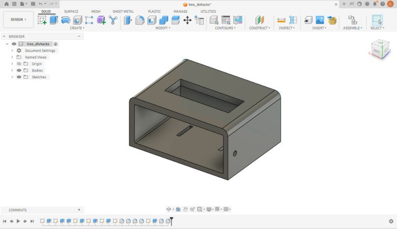
Task: Open the Joint tool under Assemble
Action: [x=353, y=20]
